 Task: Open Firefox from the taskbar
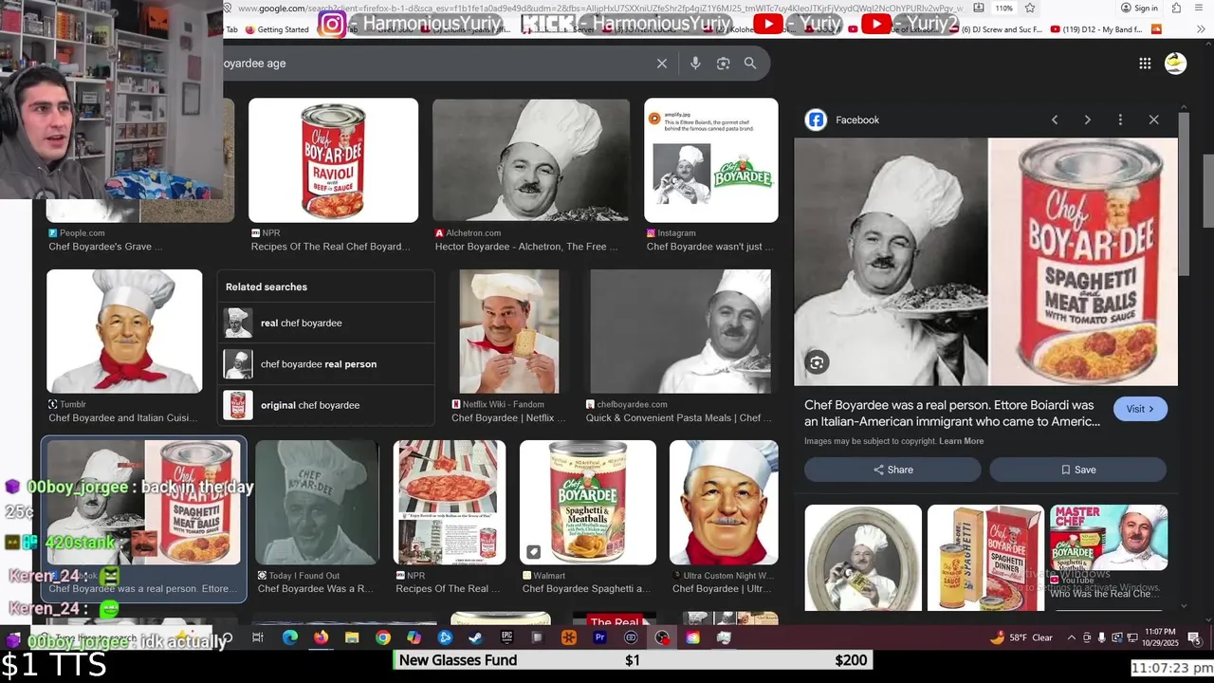[x=321, y=637]
